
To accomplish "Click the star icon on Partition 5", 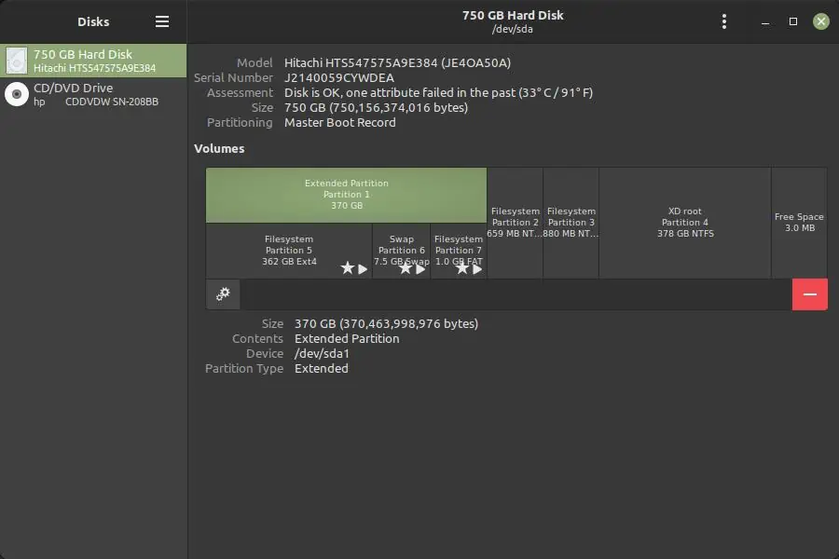I will [348, 268].
